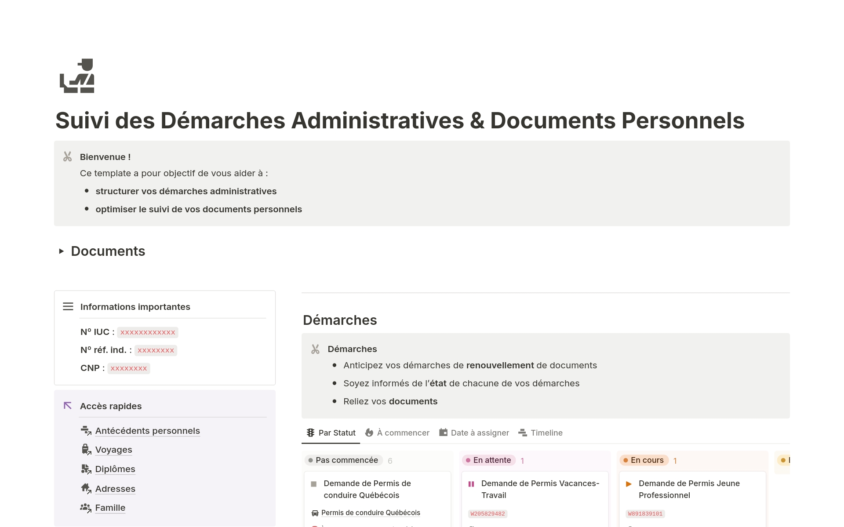
Task: Click the red placeholder next to Nº IUC
Action: click(147, 332)
